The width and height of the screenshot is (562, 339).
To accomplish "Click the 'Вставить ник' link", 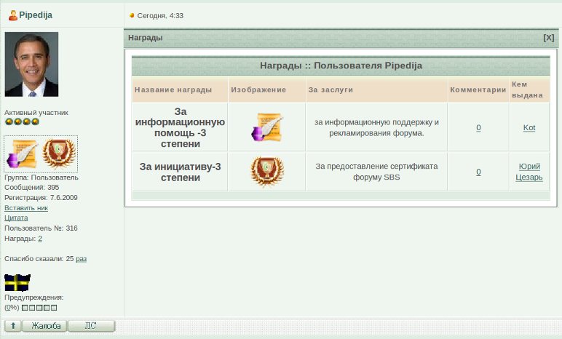I will point(26,207).
